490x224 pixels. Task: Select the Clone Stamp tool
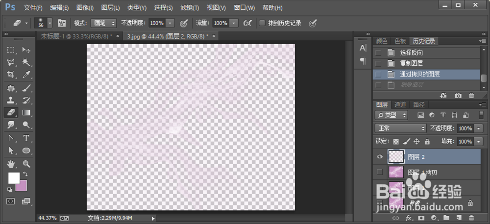[11, 100]
